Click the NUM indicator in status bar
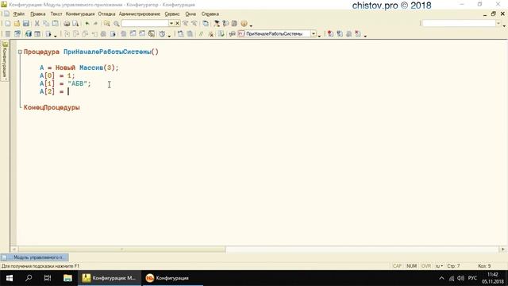508x286 pixels. point(411,266)
